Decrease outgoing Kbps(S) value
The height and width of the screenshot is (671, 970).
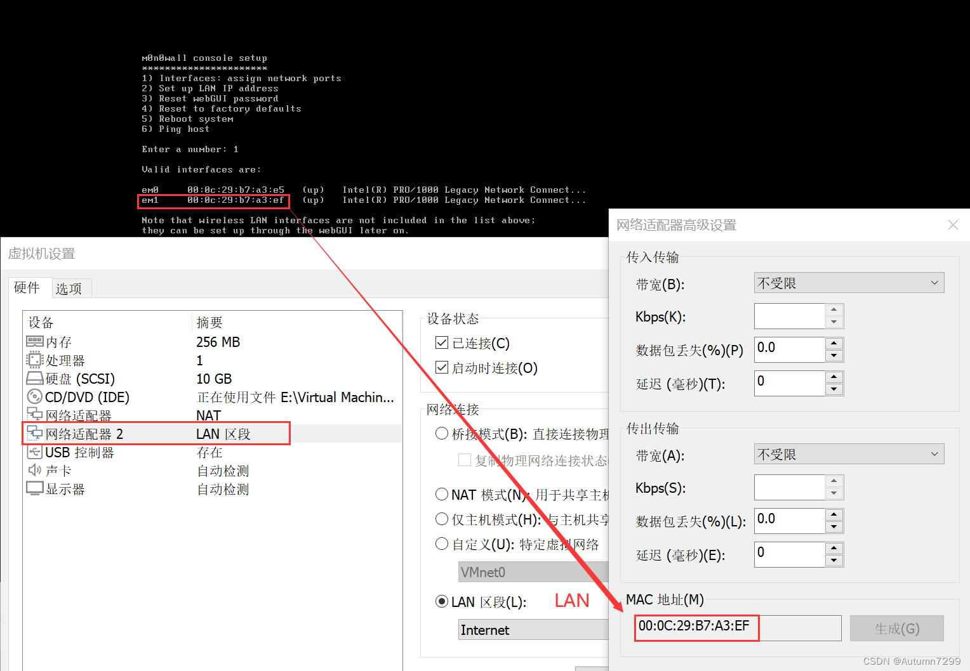click(x=834, y=493)
